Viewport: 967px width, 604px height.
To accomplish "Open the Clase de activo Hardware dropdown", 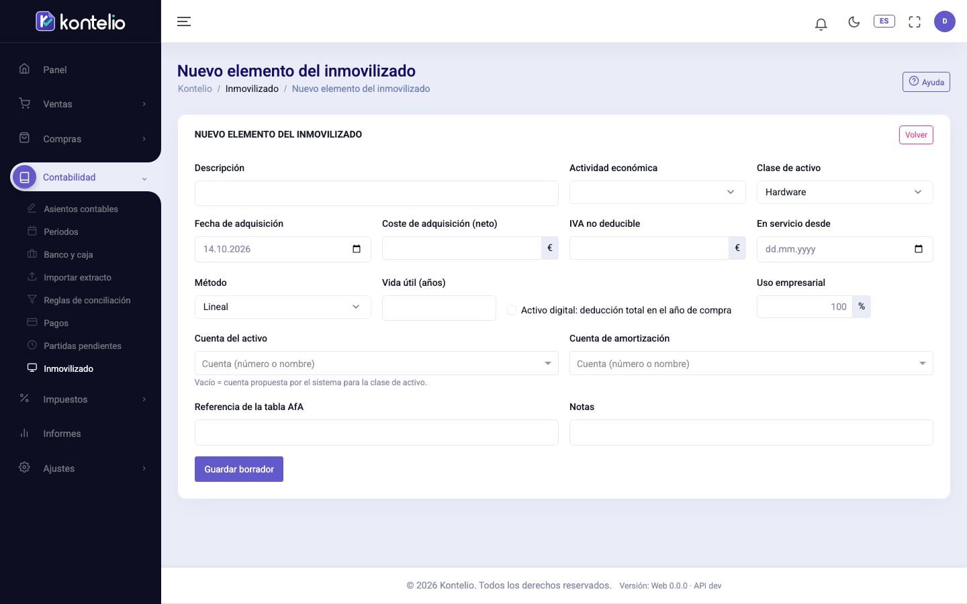I will 845,192.
